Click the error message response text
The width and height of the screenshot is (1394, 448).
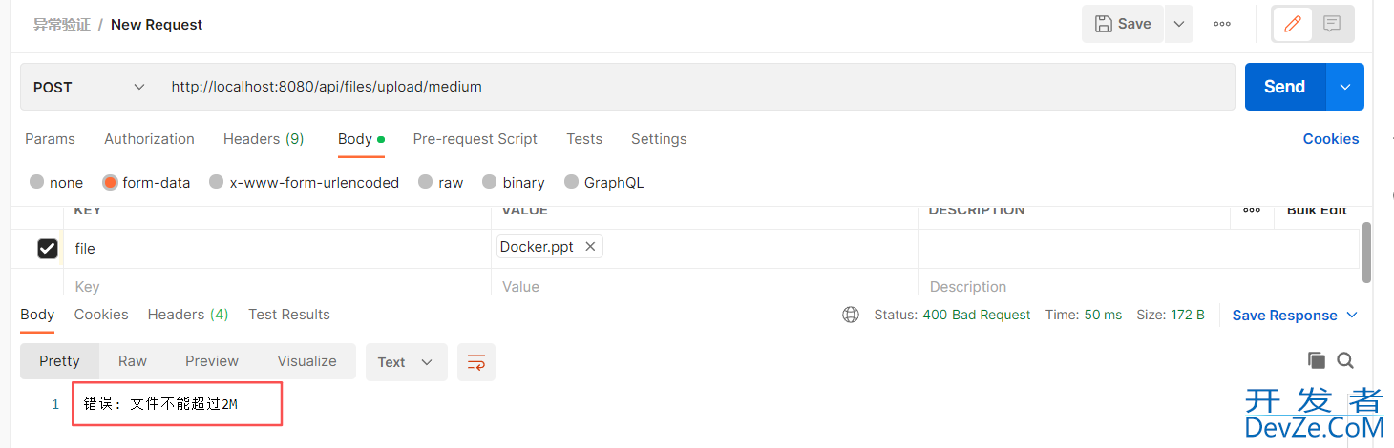coord(160,404)
